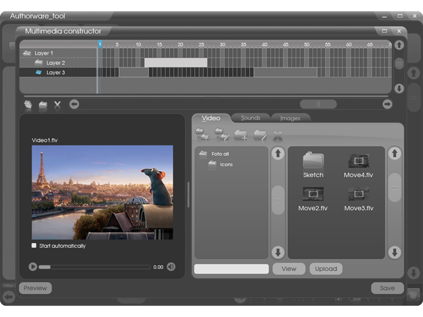Click the white clip on Layer 2 track
This screenshot has height=317, width=423.
pyautogui.click(x=176, y=63)
